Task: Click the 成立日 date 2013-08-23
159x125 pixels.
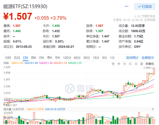Action: pos(24,47)
